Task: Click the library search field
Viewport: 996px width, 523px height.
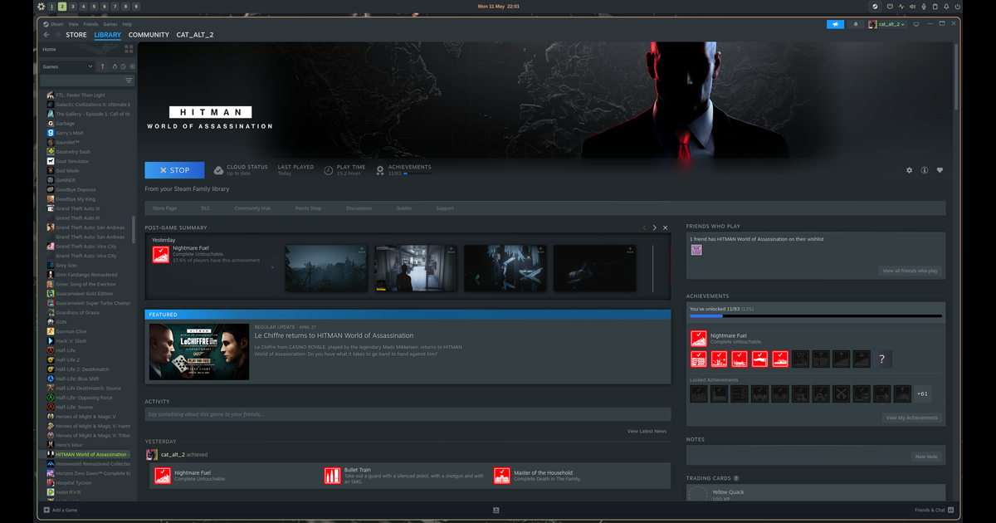Action: pyautogui.click(x=81, y=81)
